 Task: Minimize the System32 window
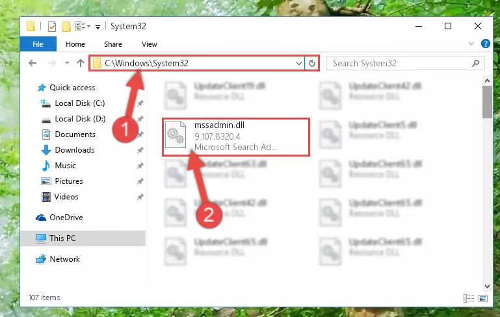(x=419, y=26)
